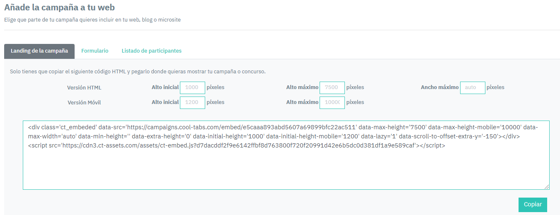Focus the Versión HTML Alto máximo field
Image resolution: width=560 pixels, height=215 pixels.
(x=332, y=88)
